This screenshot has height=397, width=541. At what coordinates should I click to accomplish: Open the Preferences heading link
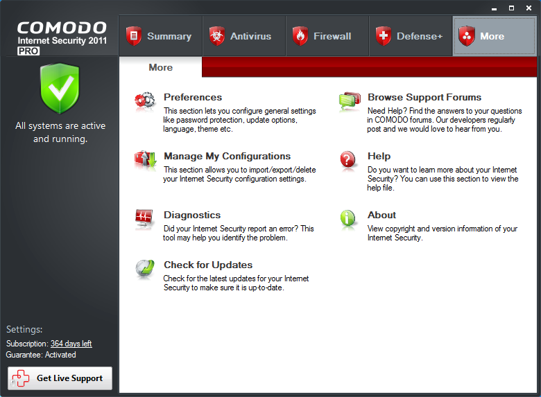[x=193, y=98]
